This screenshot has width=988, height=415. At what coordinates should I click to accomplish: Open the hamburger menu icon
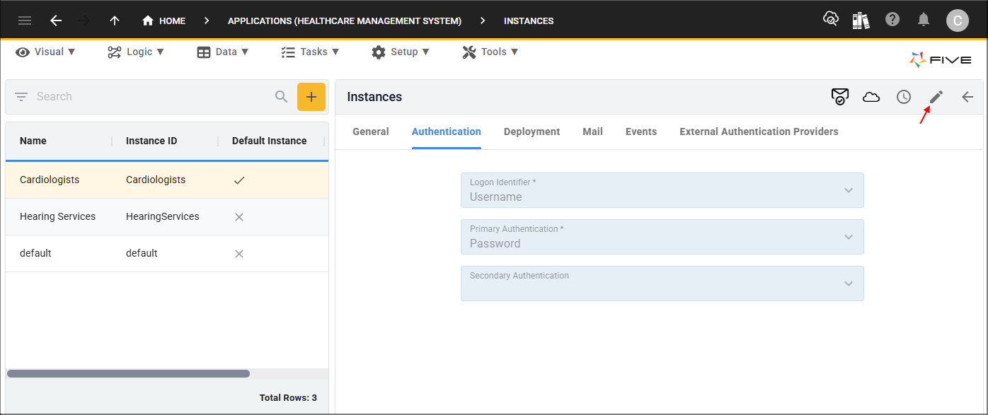tap(25, 21)
